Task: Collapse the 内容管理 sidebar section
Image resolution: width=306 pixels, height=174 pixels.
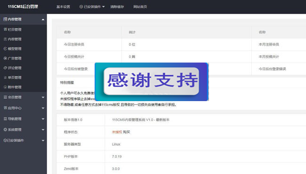Action: (x=43, y=19)
